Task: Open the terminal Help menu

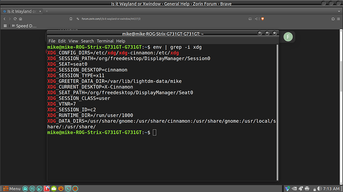Action: [x=121, y=41]
